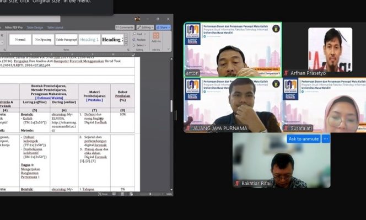Collapse the ribbon using the chevron
This screenshot has height=220, width=366.
click(169, 49)
